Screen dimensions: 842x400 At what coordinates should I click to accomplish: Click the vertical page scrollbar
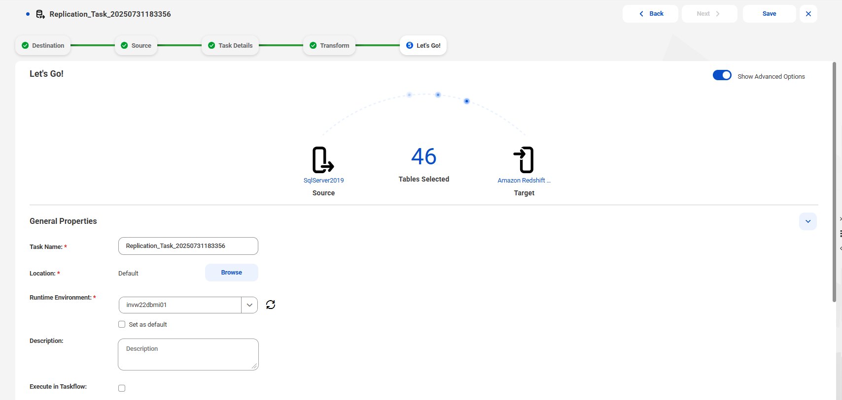coord(834,182)
